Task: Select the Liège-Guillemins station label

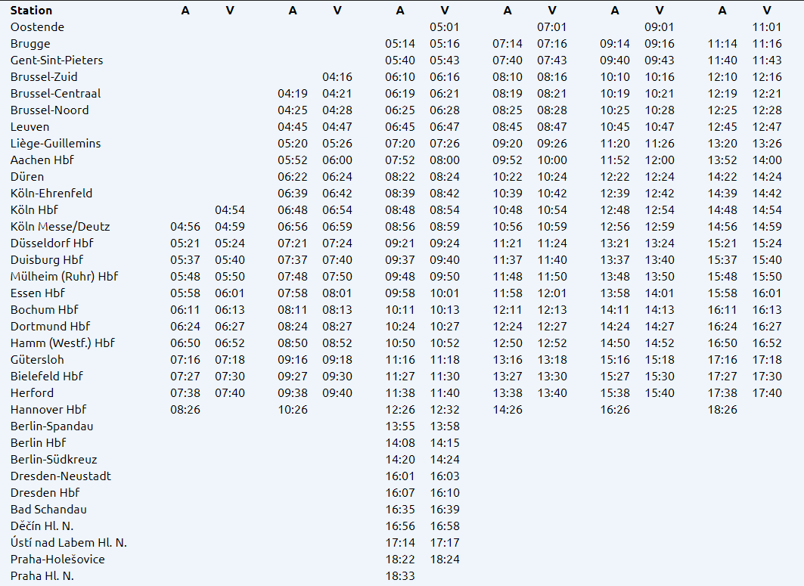Action: 55,144
